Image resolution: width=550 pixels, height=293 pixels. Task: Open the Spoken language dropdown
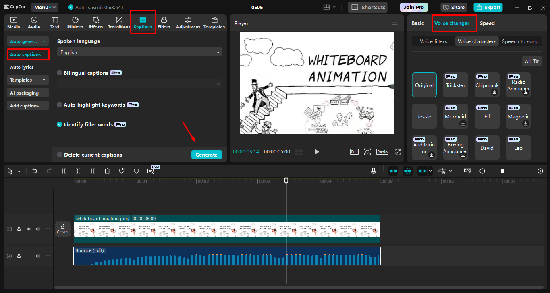(x=139, y=52)
